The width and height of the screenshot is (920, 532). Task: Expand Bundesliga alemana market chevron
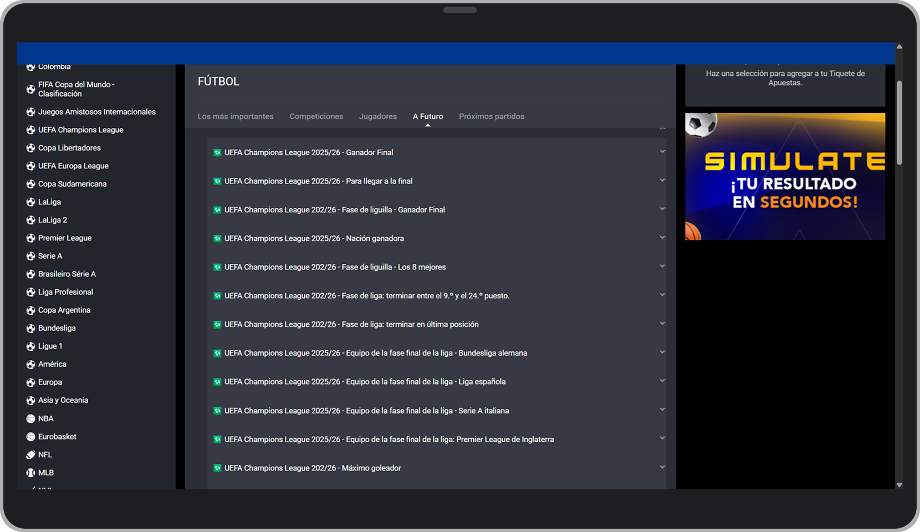(662, 352)
